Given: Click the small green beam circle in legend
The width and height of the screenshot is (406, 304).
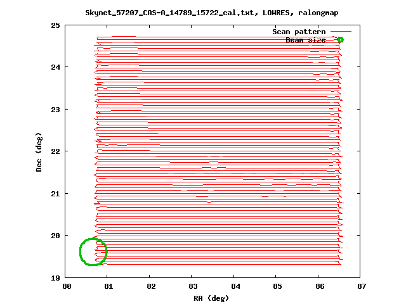Looking at the screenshot, I should tap(341, 40).
